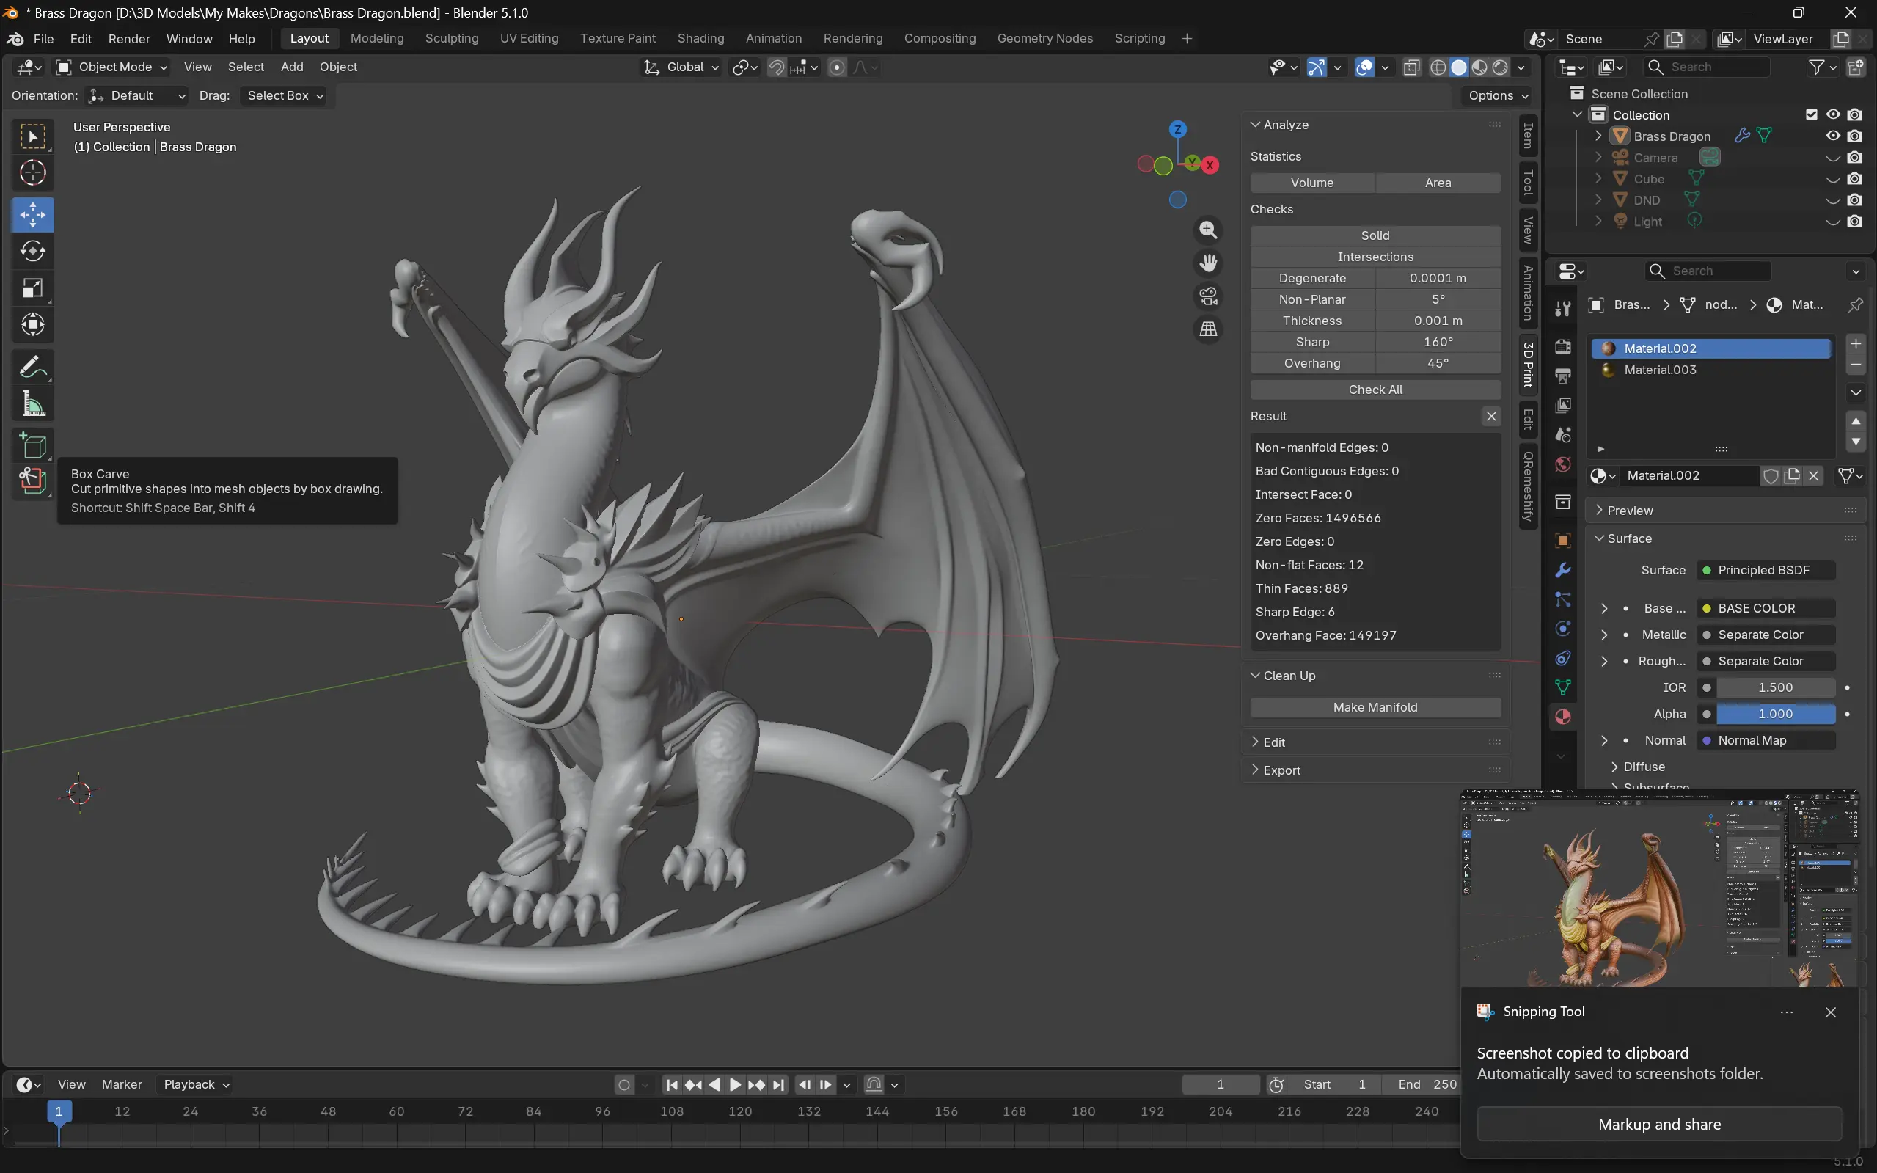1877x1173 pixels.
Task: Switch perspective/orthographic grid icon
Action: (x=1207, y=329)
